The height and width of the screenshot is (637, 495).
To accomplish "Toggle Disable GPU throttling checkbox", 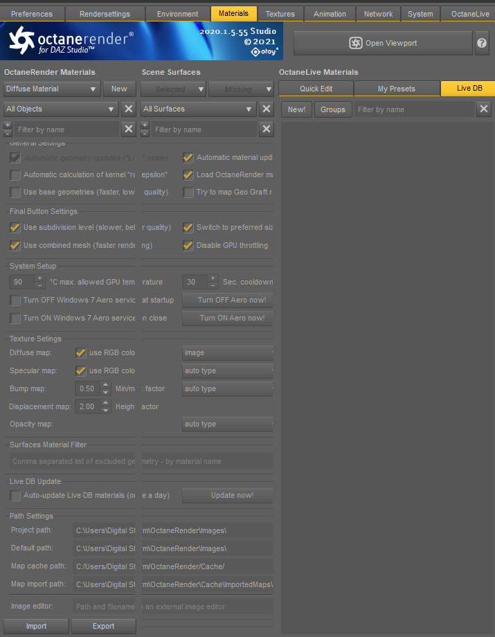I will 188,245.
